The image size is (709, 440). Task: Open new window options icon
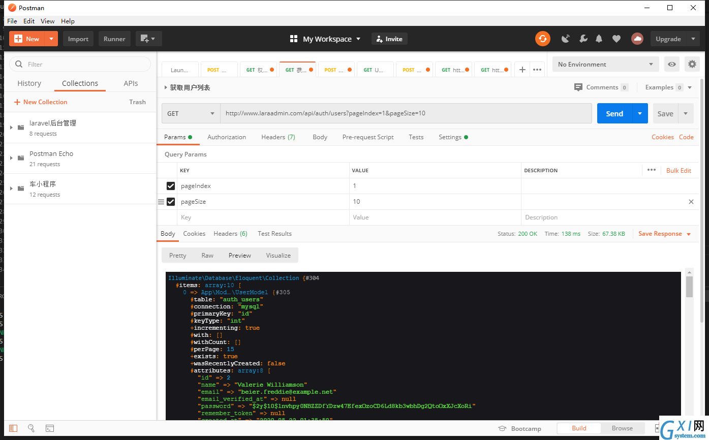click(148, 39)
